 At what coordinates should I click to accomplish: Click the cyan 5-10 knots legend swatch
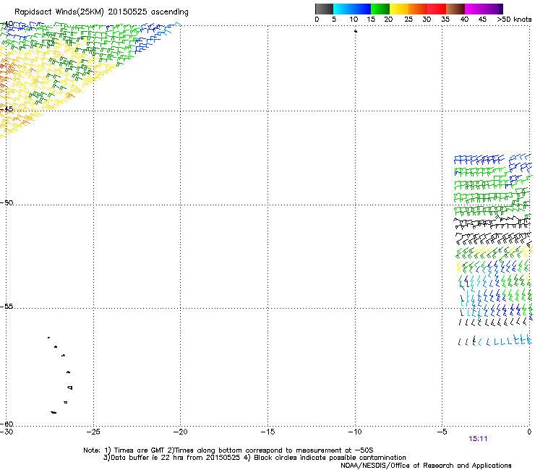click(x=343, y=9)
